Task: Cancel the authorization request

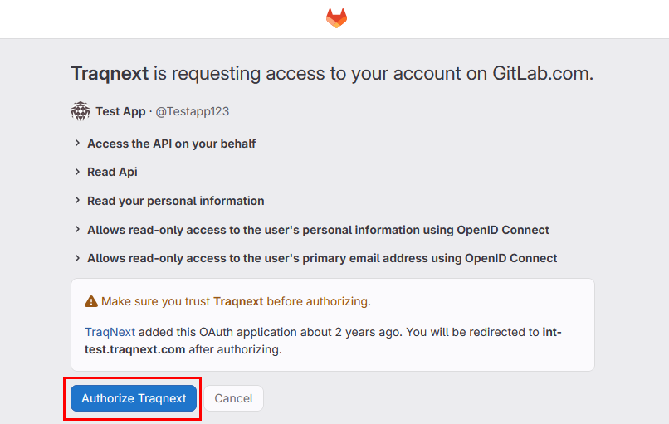Action: tap(233, 398)
